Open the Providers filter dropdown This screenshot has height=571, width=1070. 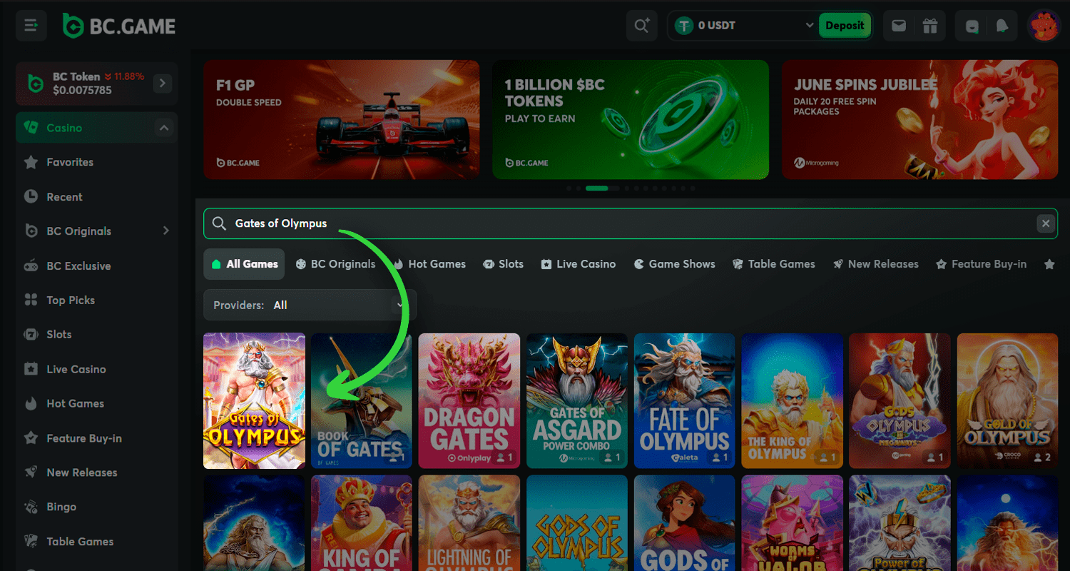pyautogui.click(x=310, y=305)
